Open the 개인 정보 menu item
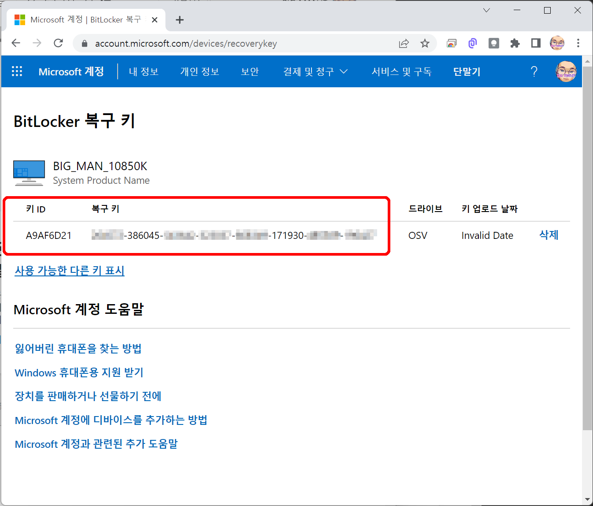593x506 pixels. tap(200, 71)
